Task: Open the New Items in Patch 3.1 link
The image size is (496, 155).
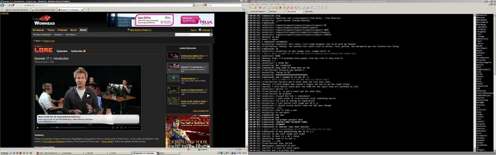Action: [x=140, y=30]
